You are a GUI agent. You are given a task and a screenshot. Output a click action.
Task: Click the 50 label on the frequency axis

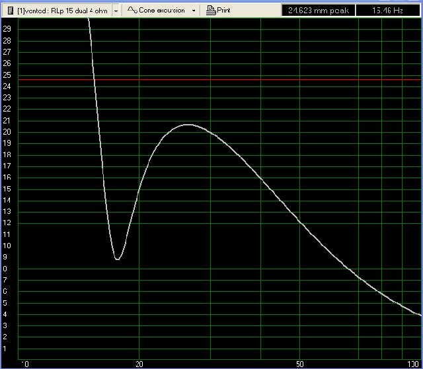(x=299, y=364)
